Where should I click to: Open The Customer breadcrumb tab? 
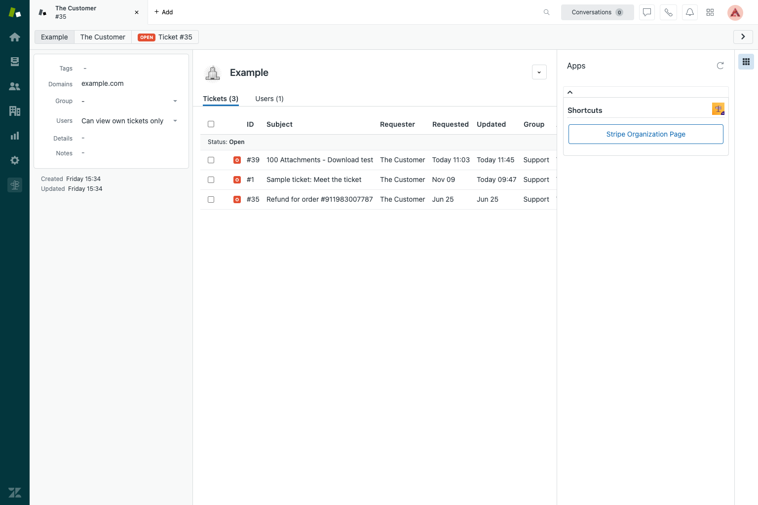102,37
